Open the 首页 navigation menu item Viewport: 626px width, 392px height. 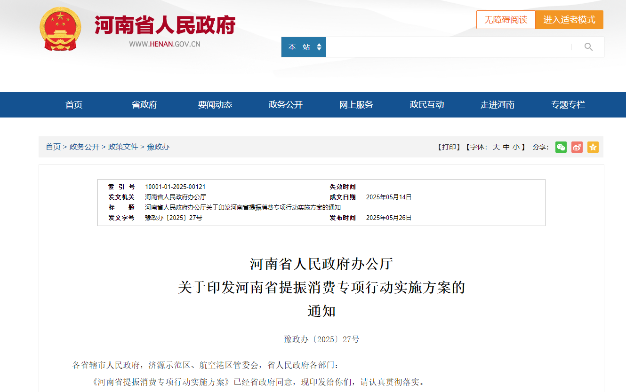(74, 105)
